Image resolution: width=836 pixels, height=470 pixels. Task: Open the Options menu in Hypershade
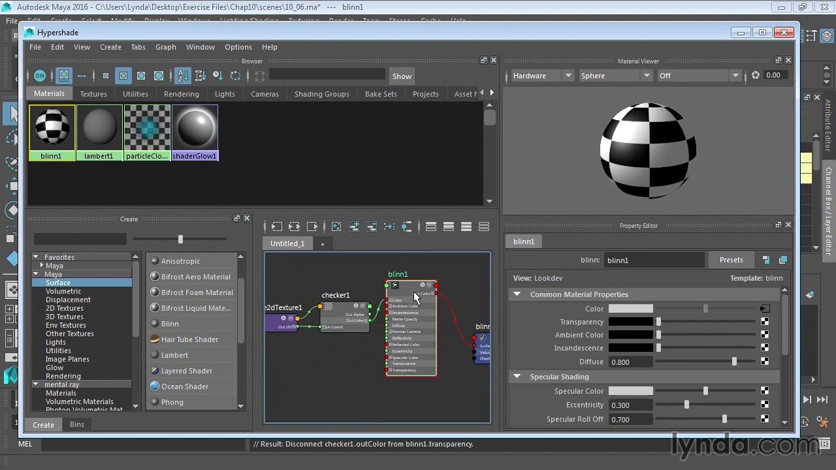[x=238, y=47]
